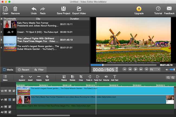This screenshot has width=176, height=117.
Task: Select Shia LaBeouf audio clip on A1
Action: click(x=95, y=107)
